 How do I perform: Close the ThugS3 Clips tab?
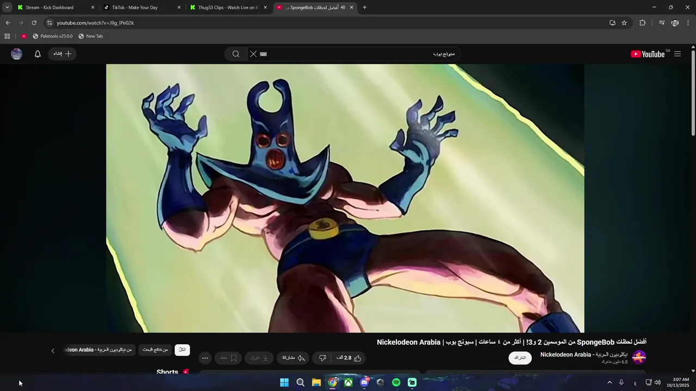click(x=265, y=8)
